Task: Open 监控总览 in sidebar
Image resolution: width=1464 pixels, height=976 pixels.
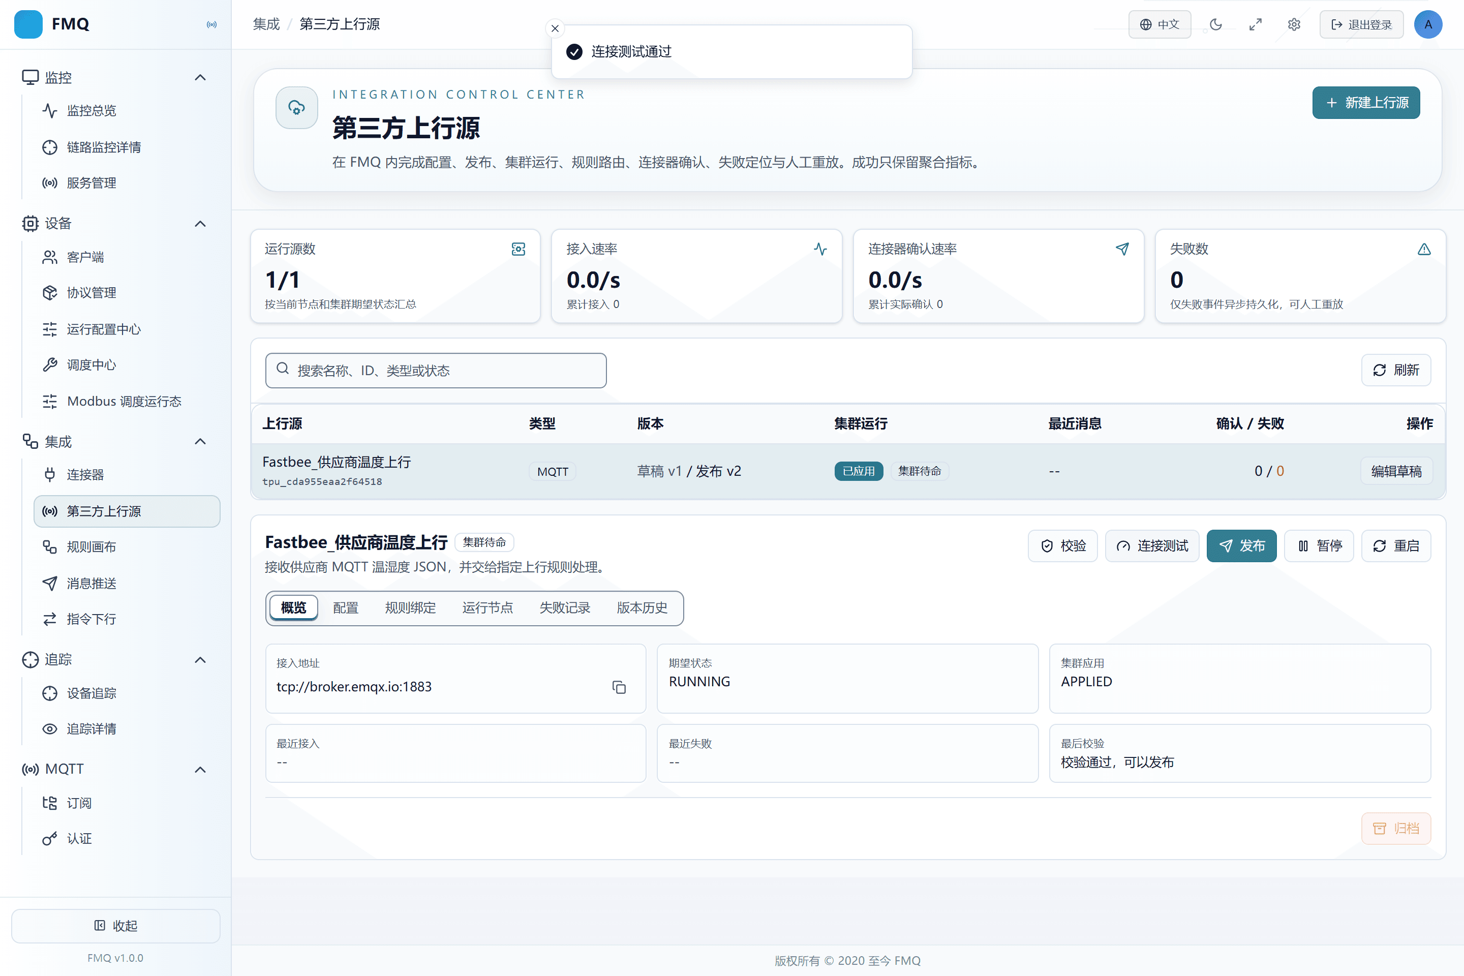Action: click(x=127, y=111)
